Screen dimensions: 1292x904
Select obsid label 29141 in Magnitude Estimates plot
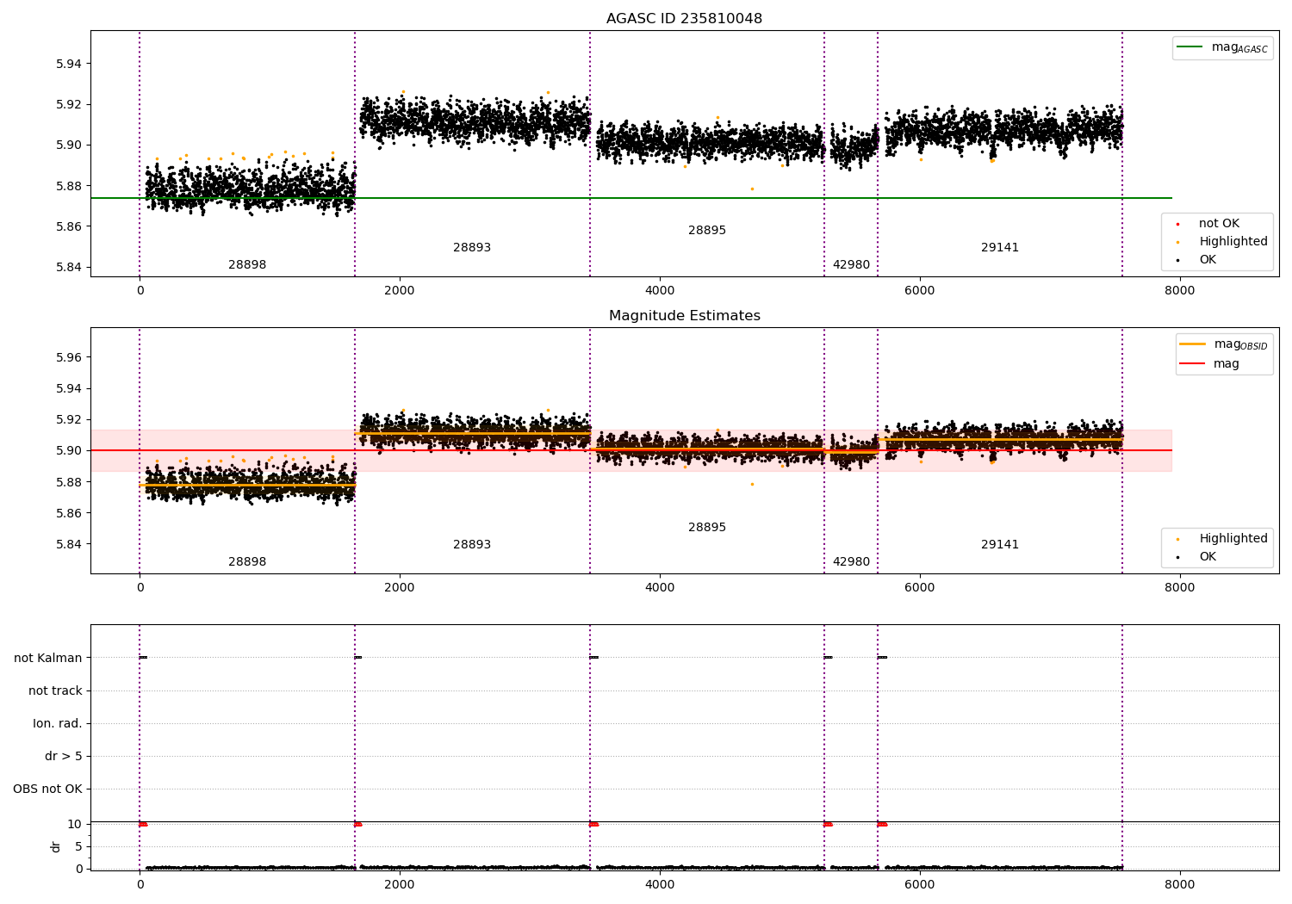1000,545
